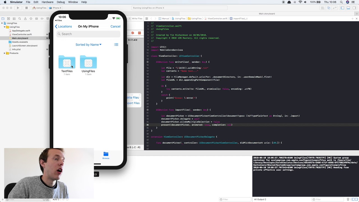The image size is (359, 202).
Task: Cancel the document picker
Action: 115,26
